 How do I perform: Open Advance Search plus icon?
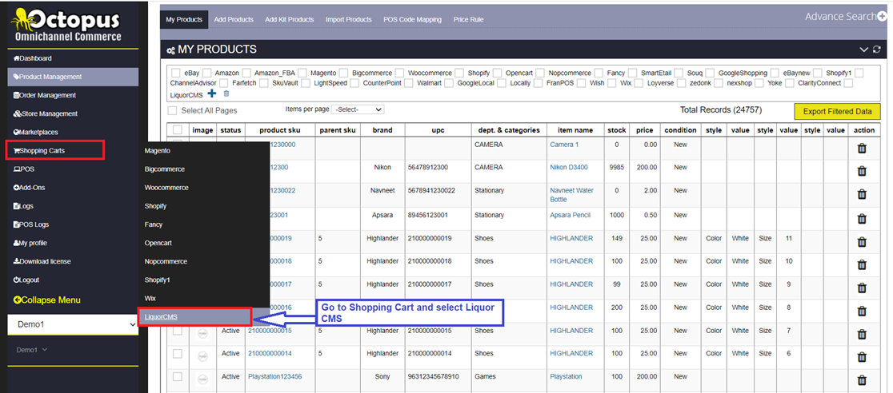[x=882, y=17]
